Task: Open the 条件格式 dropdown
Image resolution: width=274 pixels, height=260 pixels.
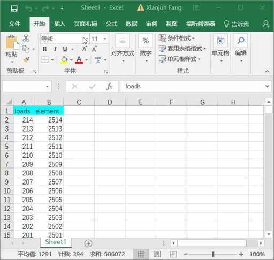Action: coord(177,38)
